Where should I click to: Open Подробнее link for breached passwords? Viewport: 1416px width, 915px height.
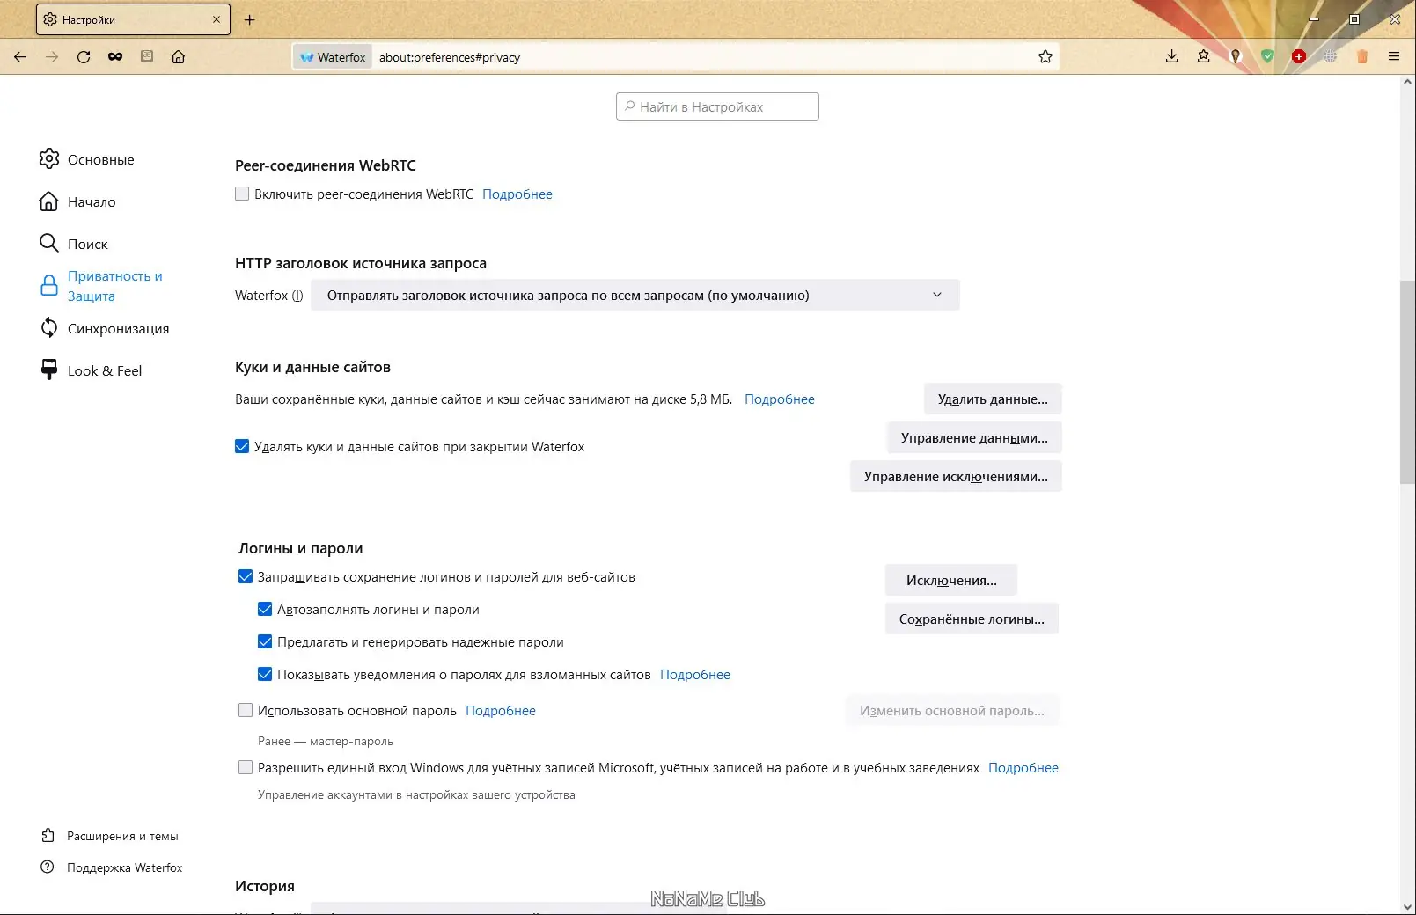[x=695, y=675]
